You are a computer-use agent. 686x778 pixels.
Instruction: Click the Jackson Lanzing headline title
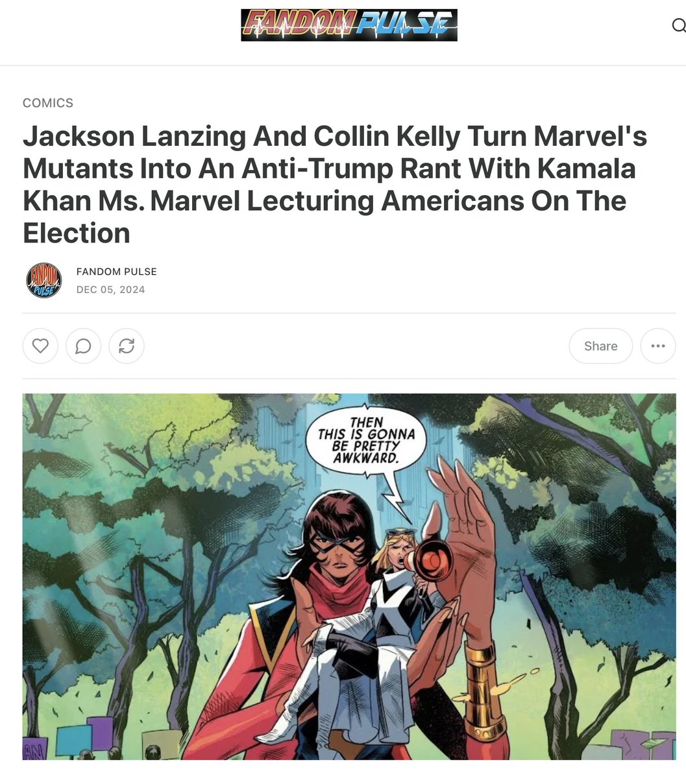(336, 184)
